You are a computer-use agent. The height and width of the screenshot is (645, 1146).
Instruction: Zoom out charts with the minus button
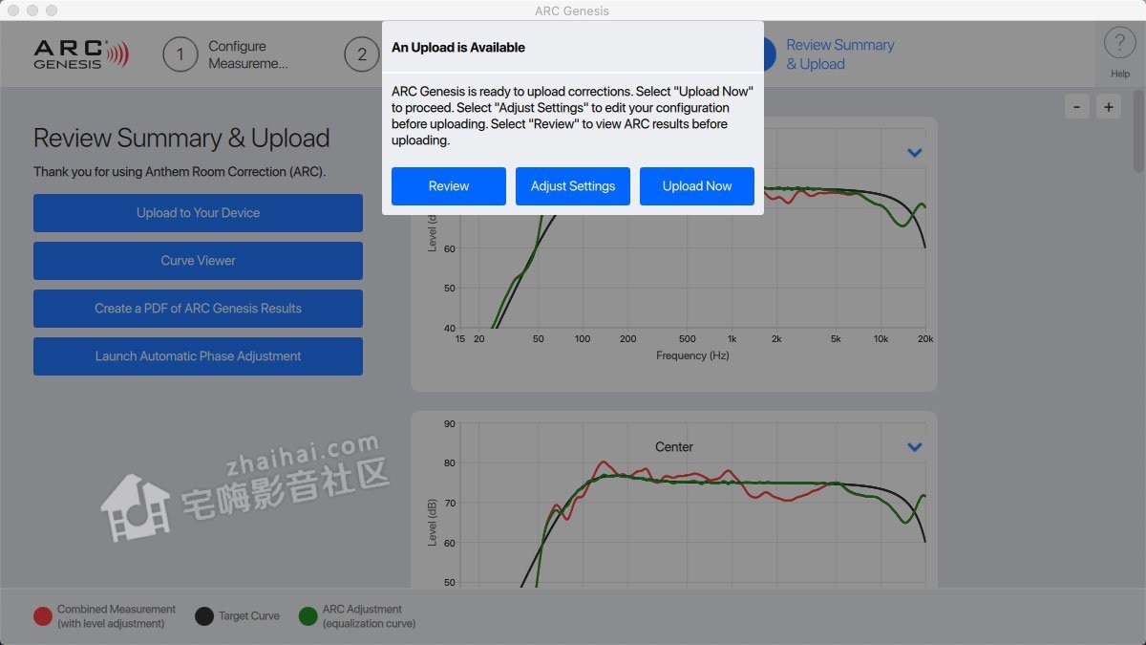pyautogui.click(x=1076, y=107)
